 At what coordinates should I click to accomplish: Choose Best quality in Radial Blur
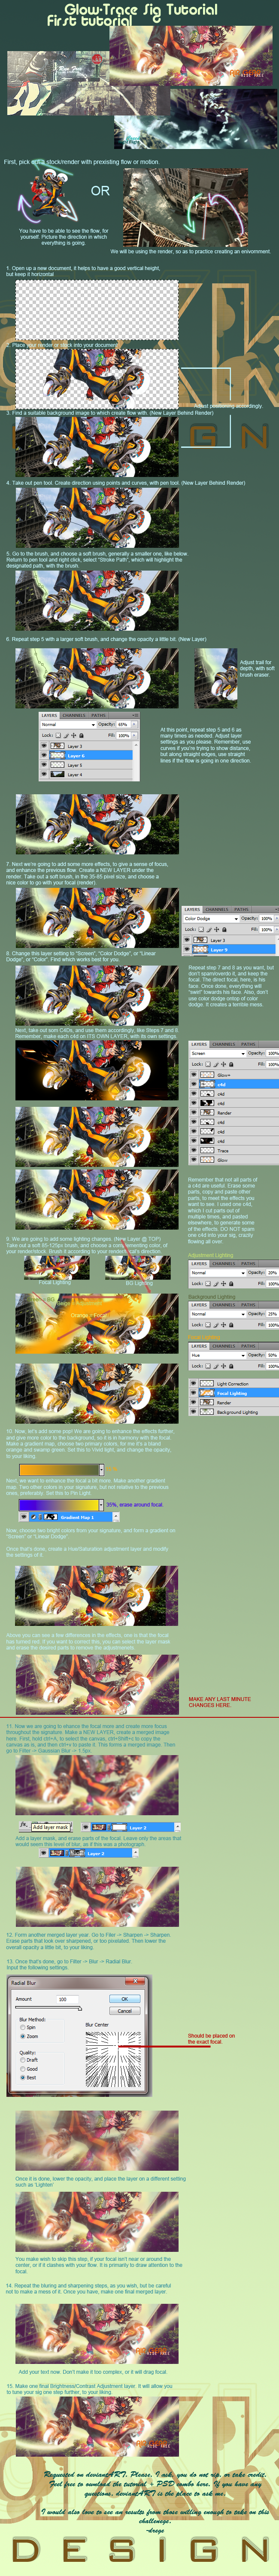pos(23,2077)
